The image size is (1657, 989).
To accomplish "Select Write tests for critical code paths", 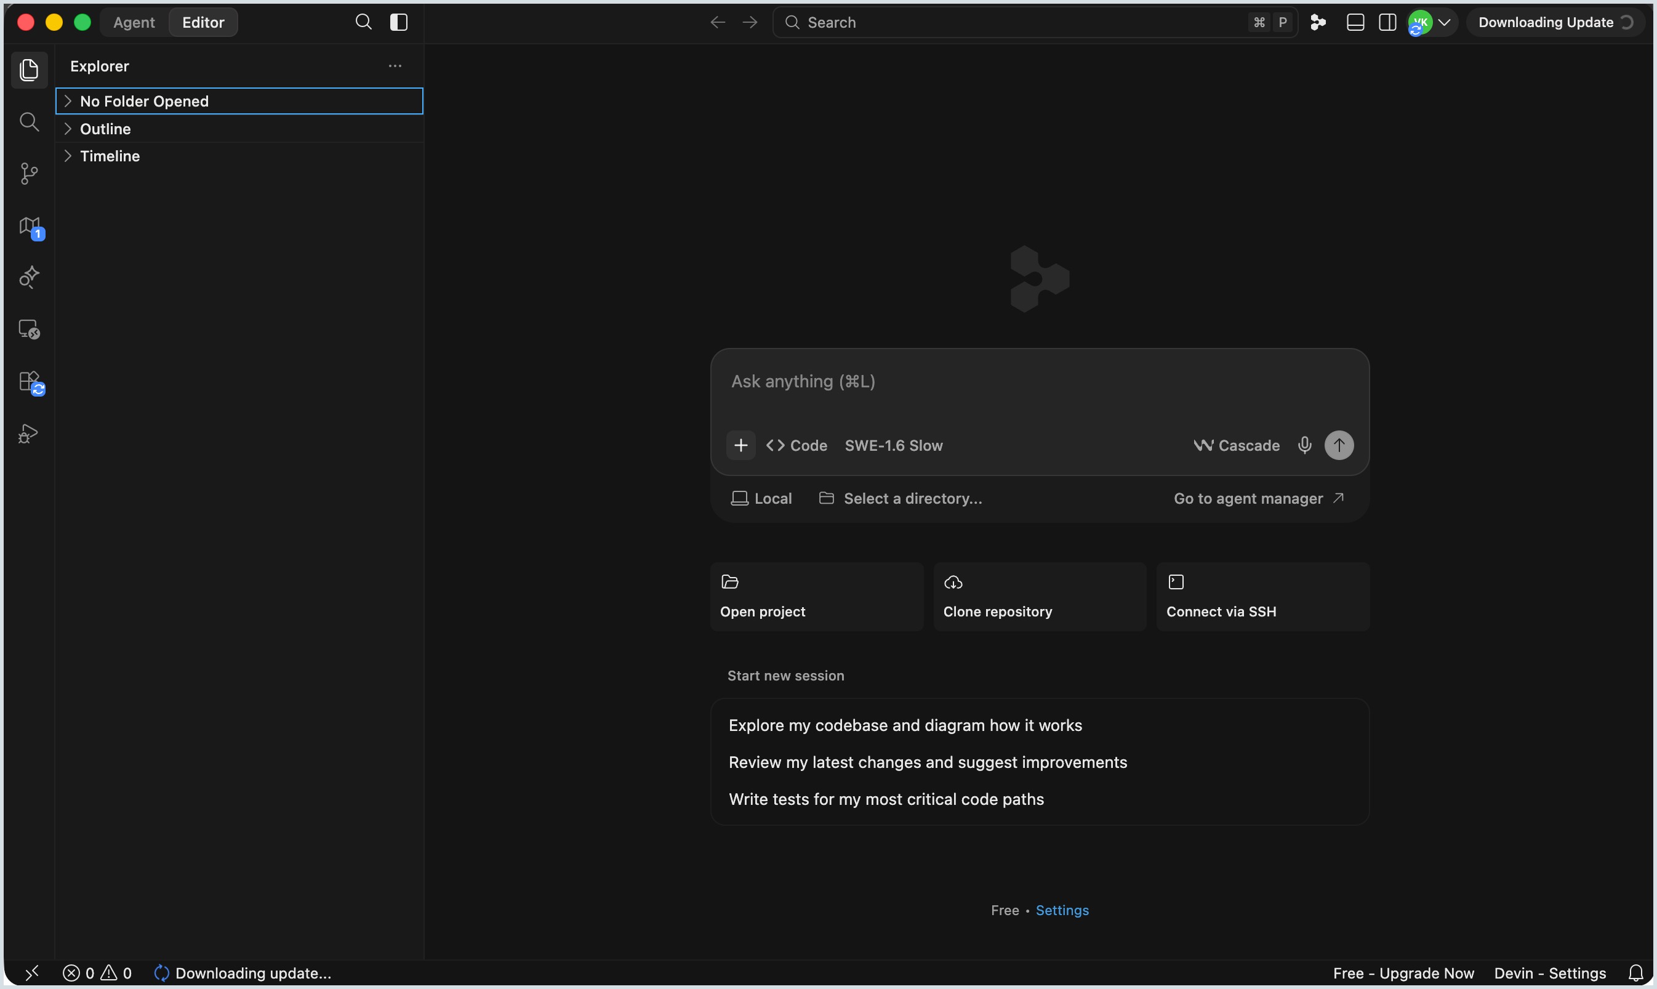I will coord(886,799).
